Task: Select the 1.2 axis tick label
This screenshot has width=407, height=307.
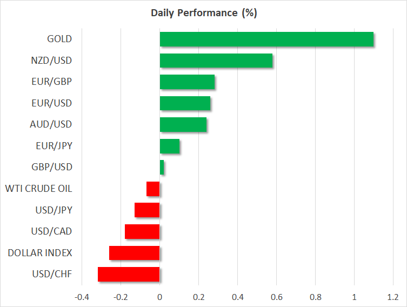Action: coord(393,297)
